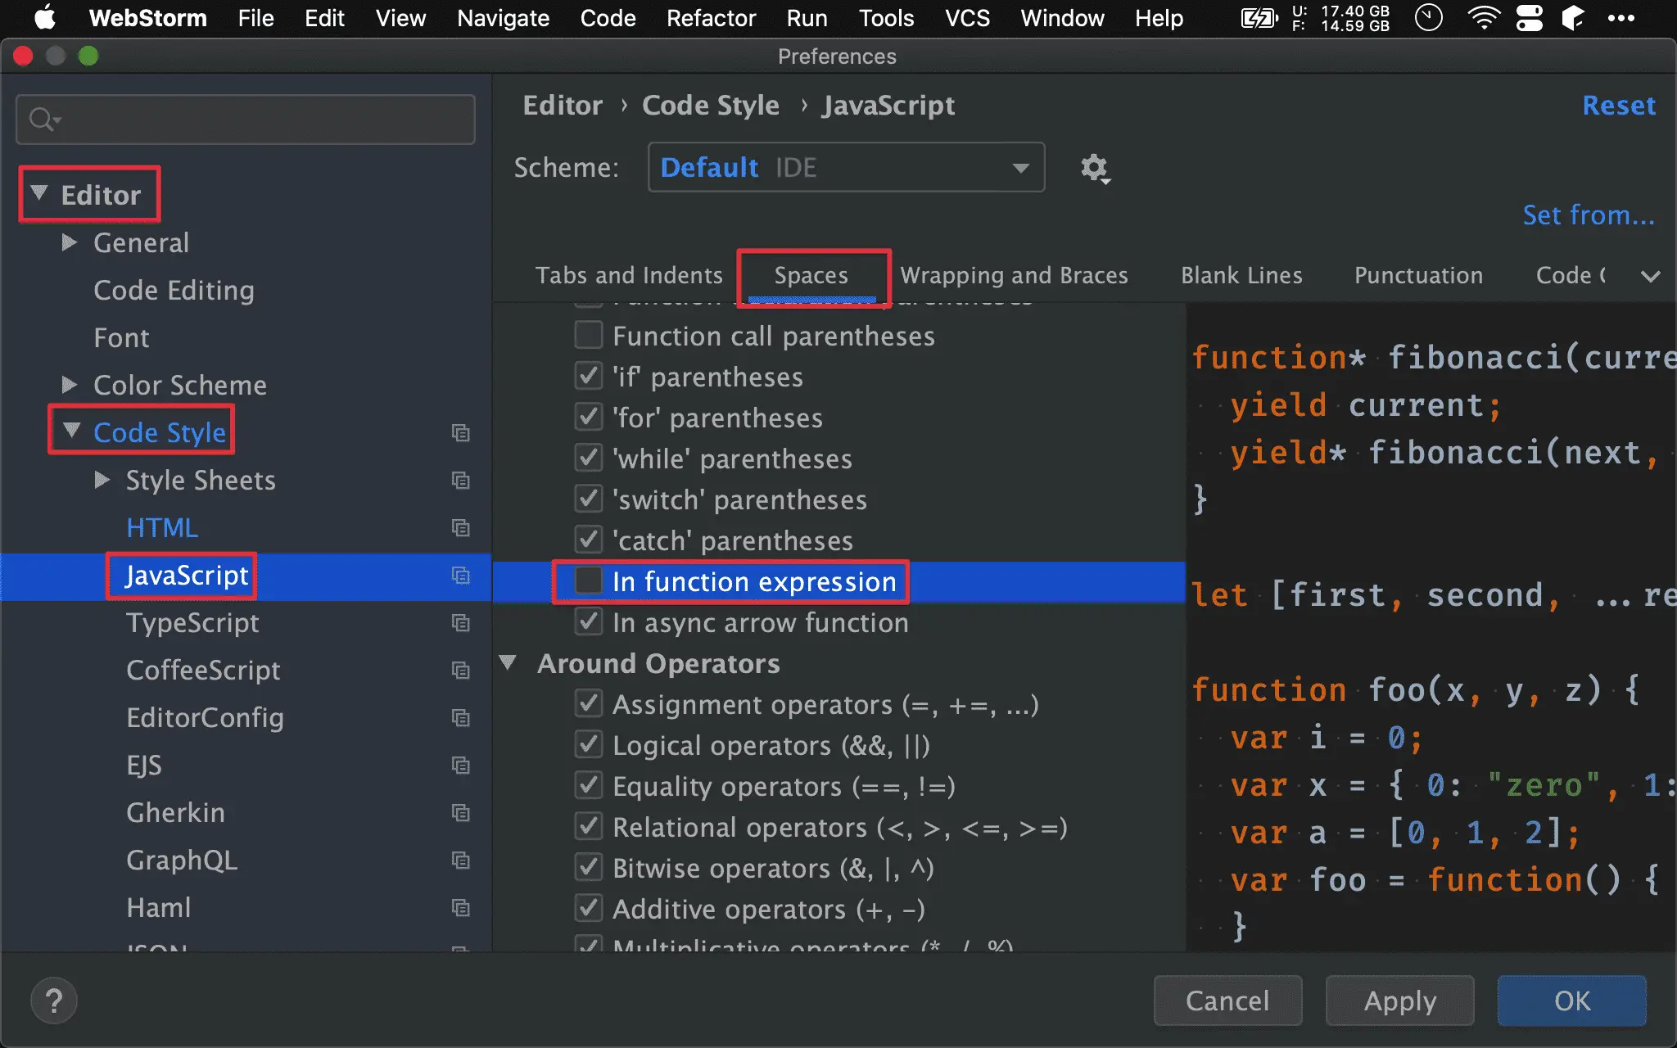Expand the Color Scheme tree node
1677x1048 pixels.
pos(70,385)
